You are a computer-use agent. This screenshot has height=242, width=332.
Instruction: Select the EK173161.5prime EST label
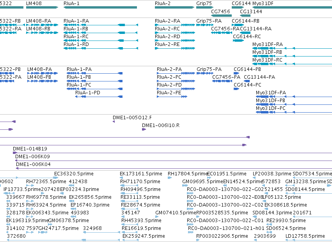(141, 174)
